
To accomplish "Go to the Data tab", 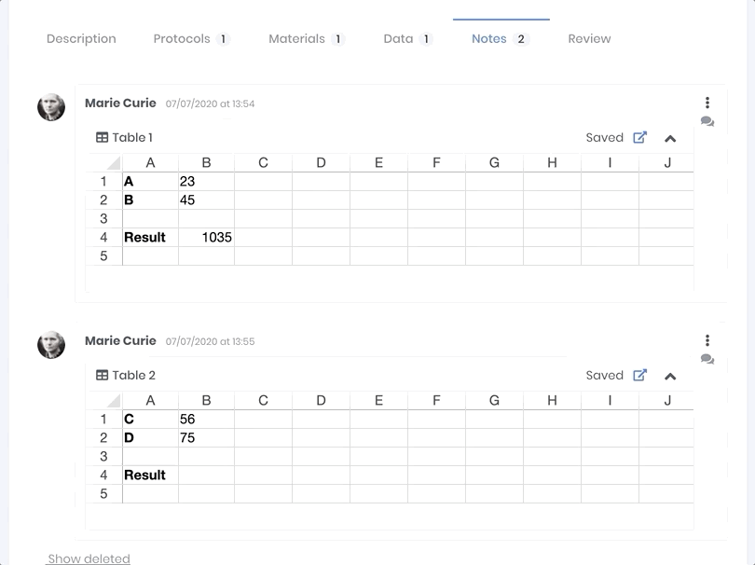I will (x=398, y=38).
